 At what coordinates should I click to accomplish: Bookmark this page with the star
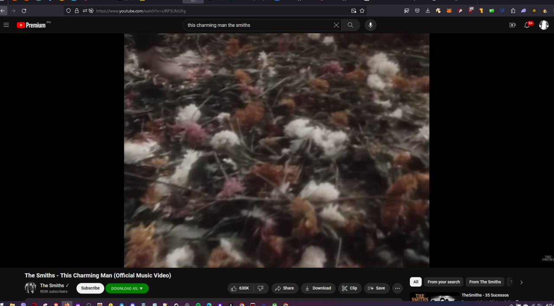[x=362, y=11]
